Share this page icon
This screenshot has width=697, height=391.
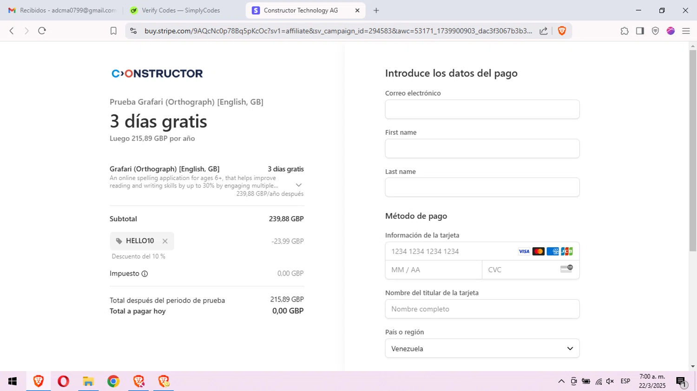[x=543, y=31]
